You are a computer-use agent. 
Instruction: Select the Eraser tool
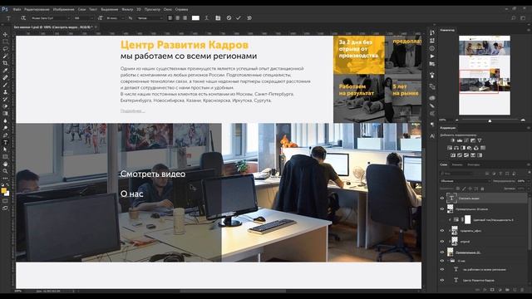(x=5, y=106)
